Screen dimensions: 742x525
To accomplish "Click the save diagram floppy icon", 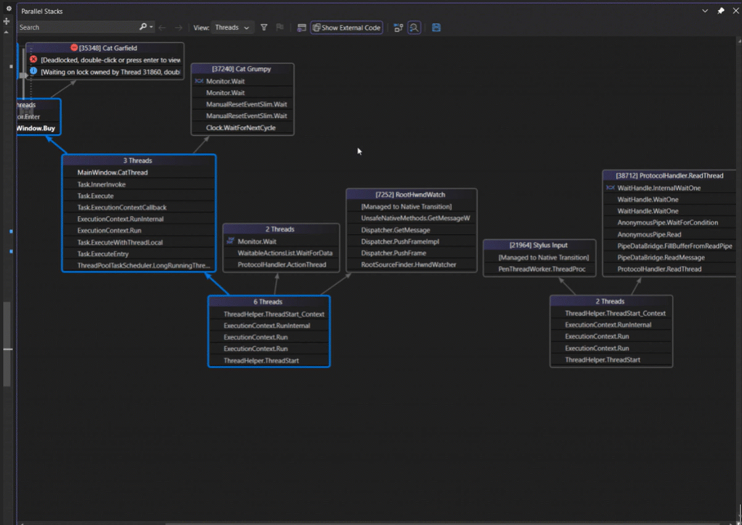I will click(436, 27).
